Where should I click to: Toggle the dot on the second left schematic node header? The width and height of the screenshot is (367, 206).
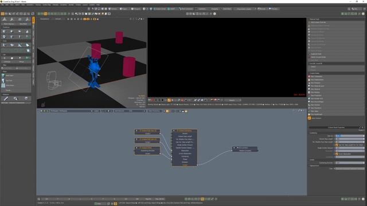coord(136,139)
